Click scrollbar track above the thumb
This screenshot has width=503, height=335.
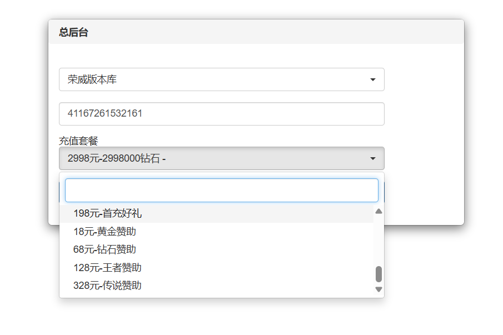coord(379,239)
